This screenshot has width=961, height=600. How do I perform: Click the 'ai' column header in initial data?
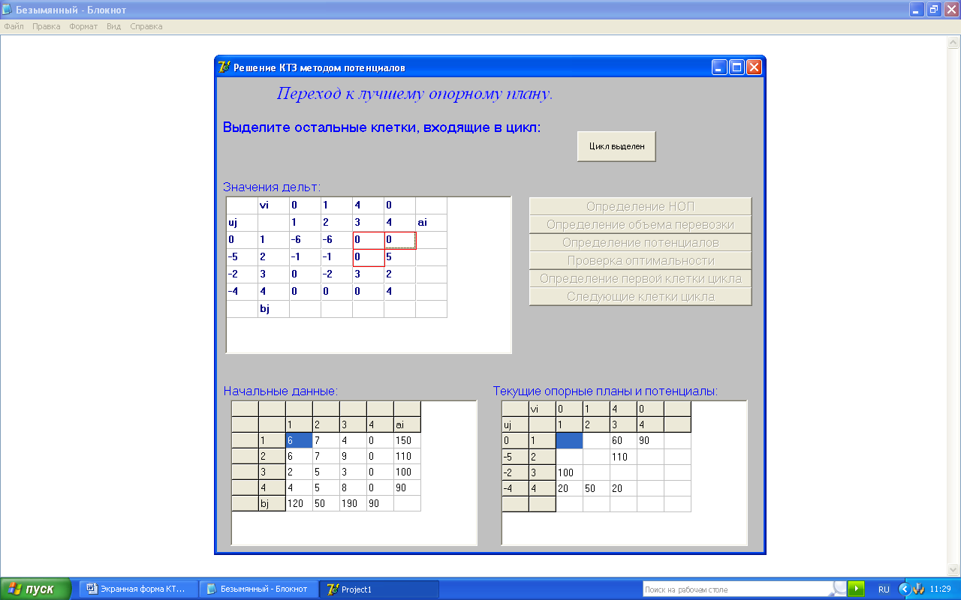407,424
